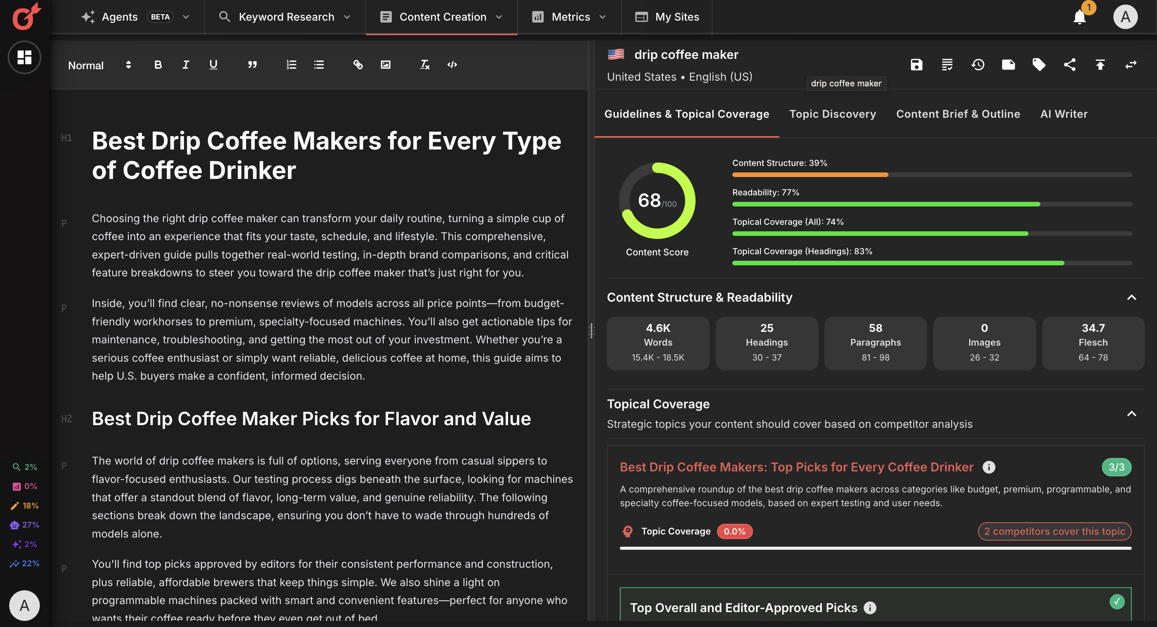
Task: Click the checklist lines icon
Action: point(947,65)
